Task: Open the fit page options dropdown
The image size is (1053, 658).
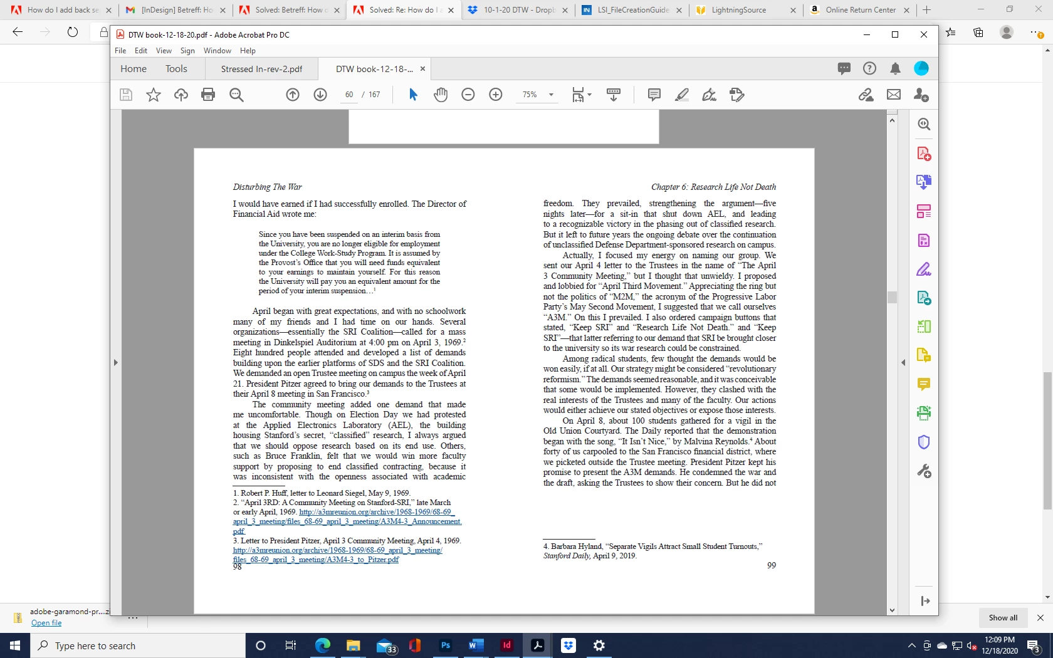Action: (581, 95)
